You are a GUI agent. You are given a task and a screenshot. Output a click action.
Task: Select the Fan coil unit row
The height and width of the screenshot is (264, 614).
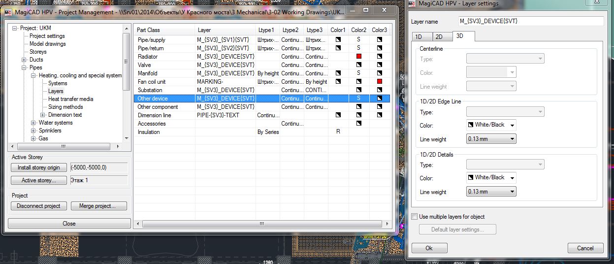(x=262, y=82)
